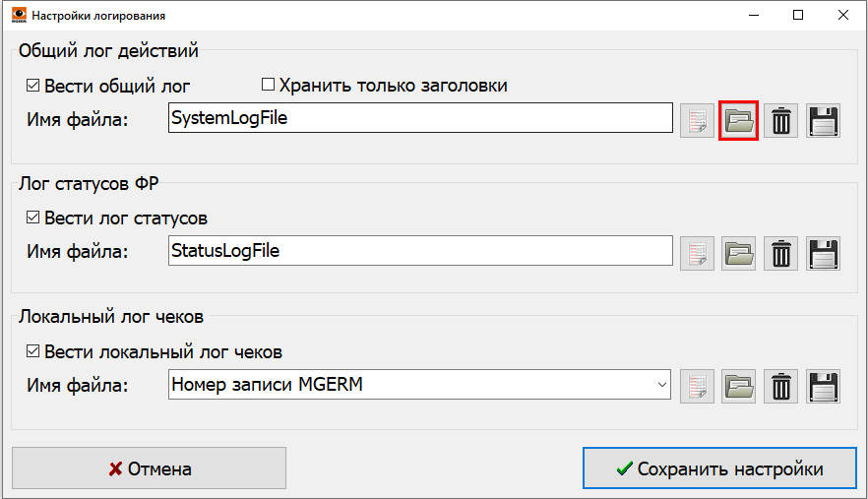
Task: Click trash icon next to SystemLogFile
Action: (780, 121)
